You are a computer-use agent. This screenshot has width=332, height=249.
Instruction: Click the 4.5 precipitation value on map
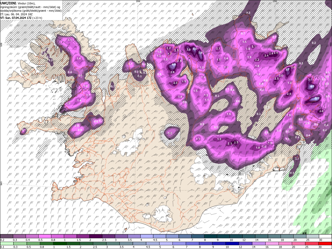tap(174, 64)
